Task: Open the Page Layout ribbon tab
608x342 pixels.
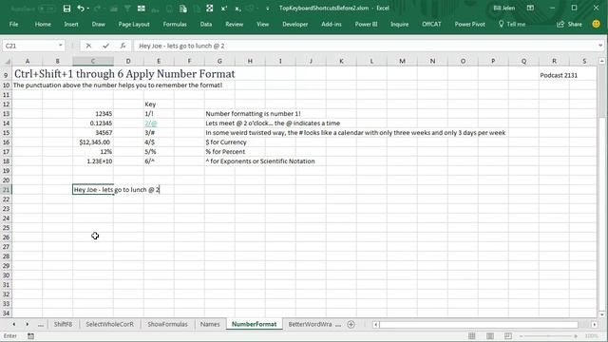Action: click(x=134, y=24)
